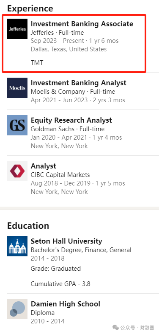Open the Seton Hall University name link
The width and height of the screenshot is (159, 334).
point(66,241)
